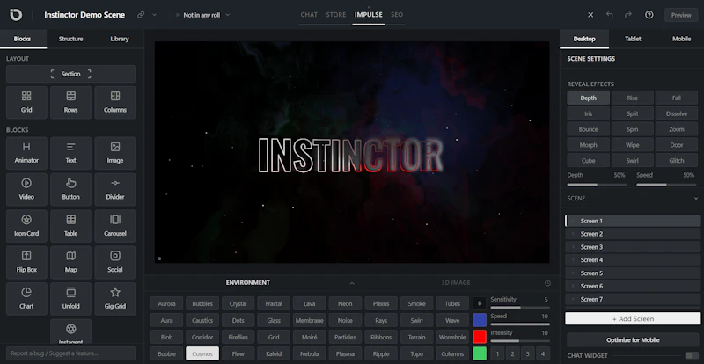Add a Columns layout block
The image size is (704, 364).
(115, 102)
